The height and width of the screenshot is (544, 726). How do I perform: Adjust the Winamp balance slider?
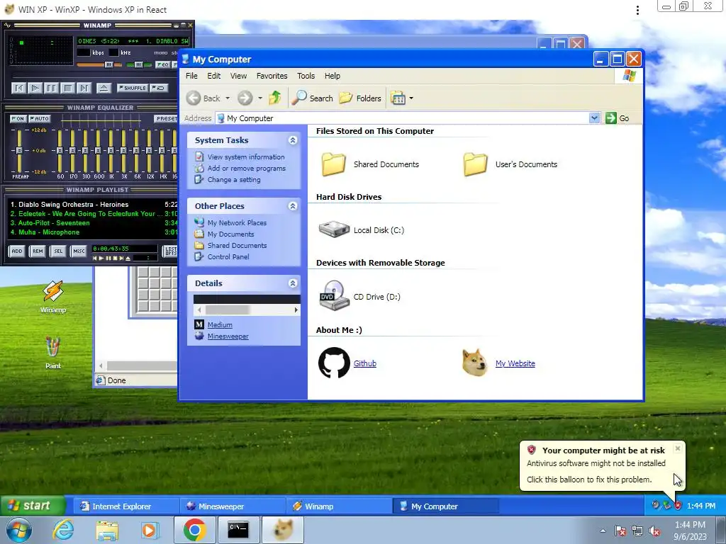click(x=138, y=64)
